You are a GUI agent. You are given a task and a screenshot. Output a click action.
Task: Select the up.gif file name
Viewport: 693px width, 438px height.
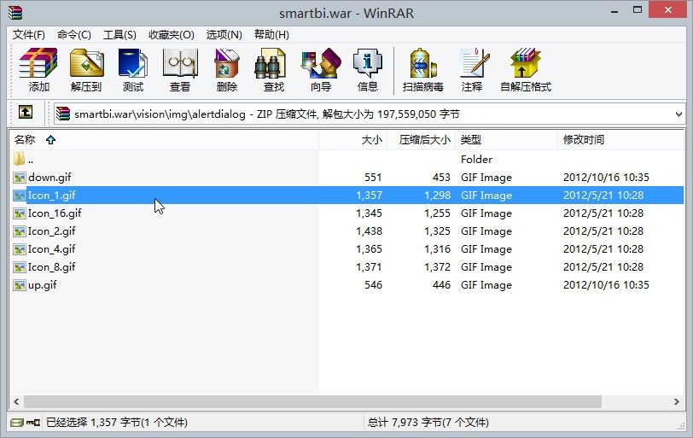(42, 285)
